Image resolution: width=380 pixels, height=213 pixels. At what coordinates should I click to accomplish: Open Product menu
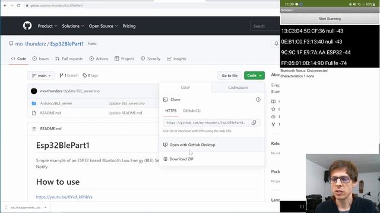[x=47, y=26]
